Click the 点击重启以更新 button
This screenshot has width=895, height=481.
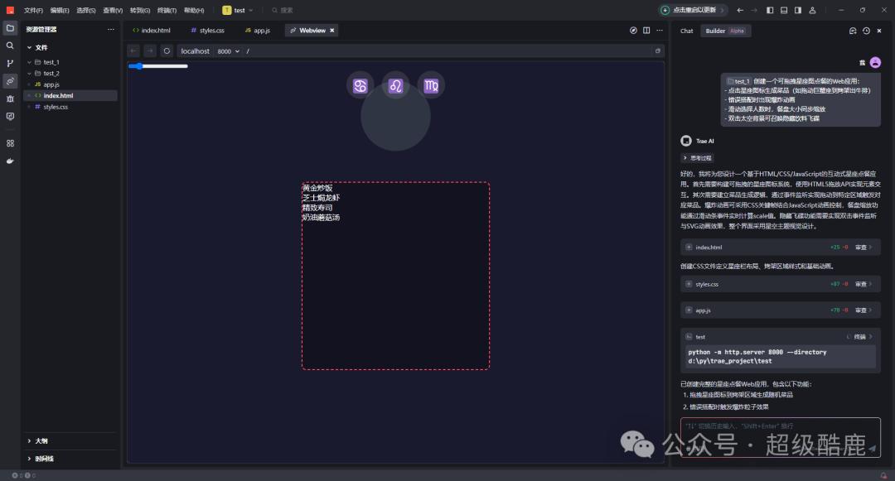(x=694, y=10)
